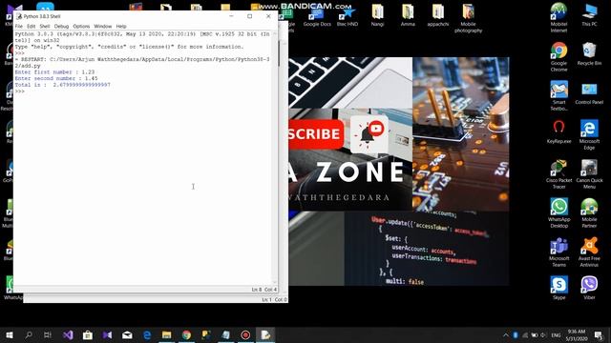
Task: Select the WhatsApp Desktop icon
Action: pos(558,213)
